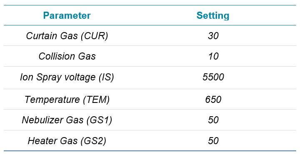Screen dimensions: 302x155
Task: Click the Setting column header
Action: (213, 15)
